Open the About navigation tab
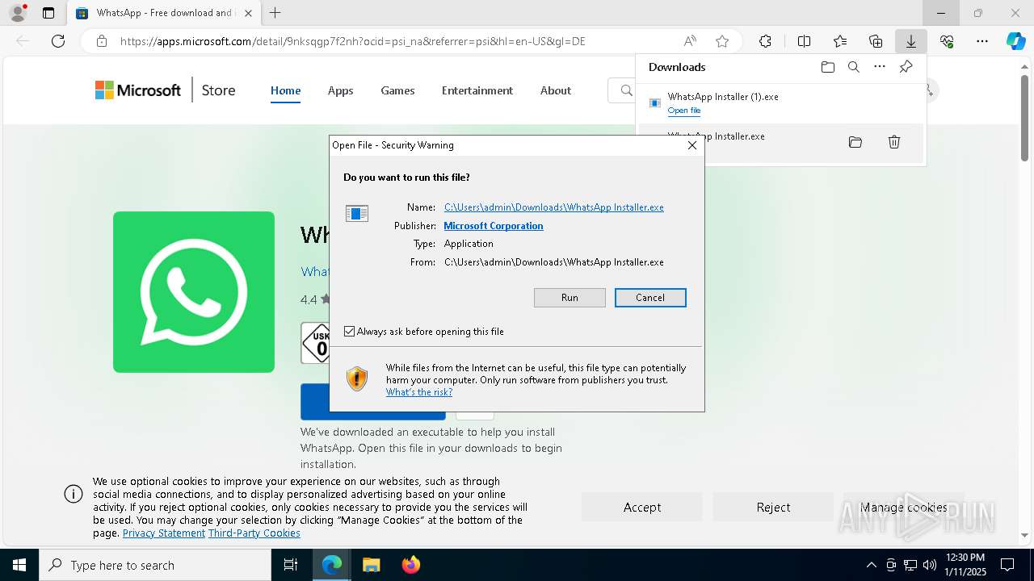This screenshot has width=1034, height=581. (x=556, y=90)
